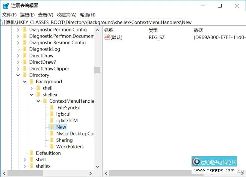Click the FileSyncEx folder icon

click(52, 108)
